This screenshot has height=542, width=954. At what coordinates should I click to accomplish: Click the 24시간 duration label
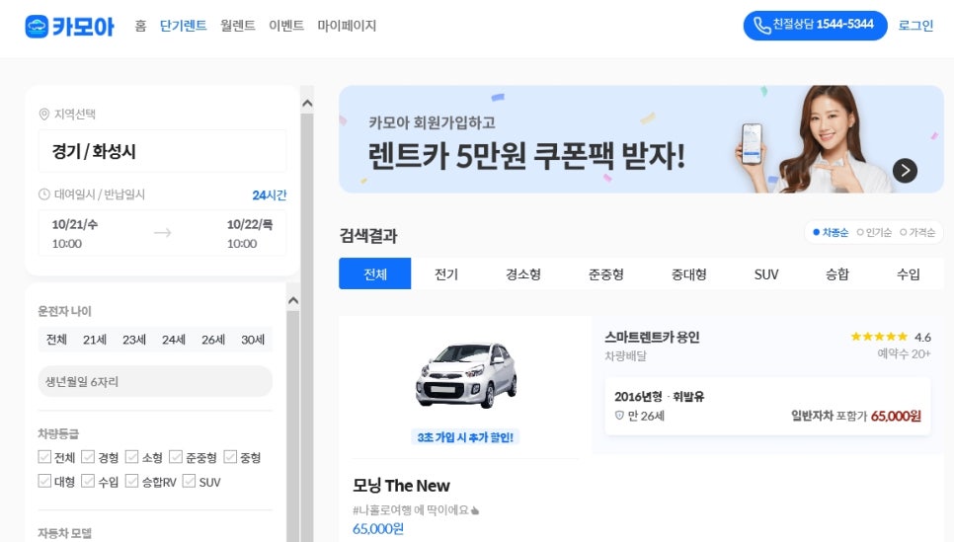[269, 195]
